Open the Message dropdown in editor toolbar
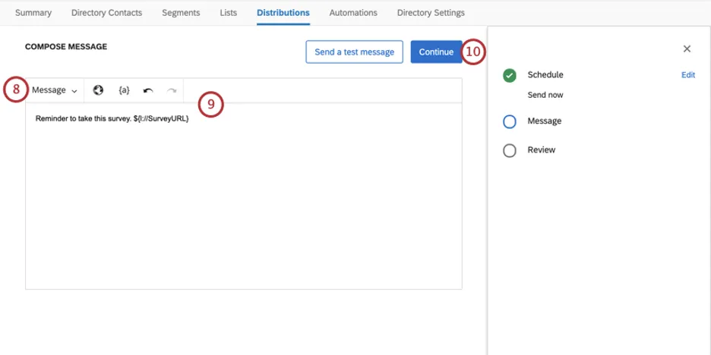The height and width of the screenshot is (355, 711). click(55, 90)
